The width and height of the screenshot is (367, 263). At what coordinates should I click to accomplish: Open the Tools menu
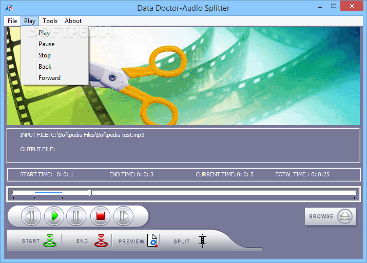coord(50,21)
